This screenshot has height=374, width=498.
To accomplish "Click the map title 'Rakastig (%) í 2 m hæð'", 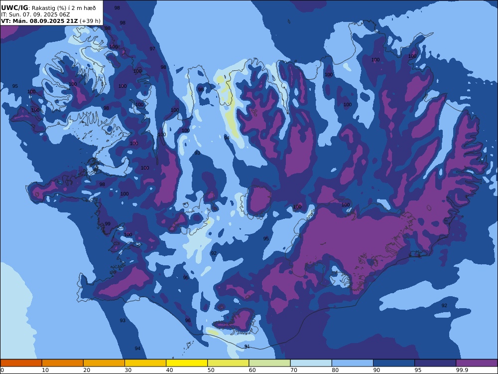I will [63, 8].
